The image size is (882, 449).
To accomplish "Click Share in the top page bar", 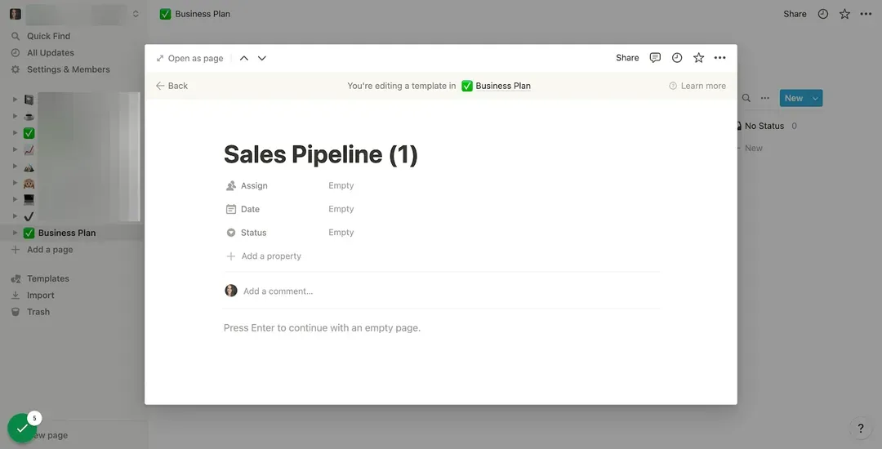I will coord(795,14).
